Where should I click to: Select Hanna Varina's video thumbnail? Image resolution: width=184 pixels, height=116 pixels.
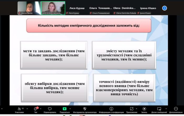(29, 8)
